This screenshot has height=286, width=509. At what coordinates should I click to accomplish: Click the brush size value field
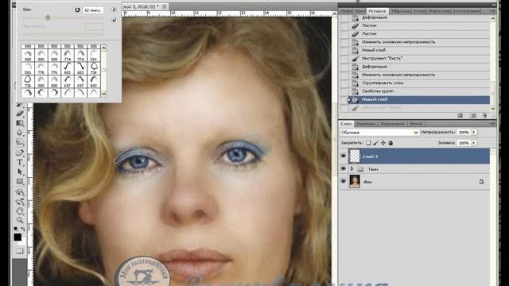pyautogui.click(x=94, y=10)
